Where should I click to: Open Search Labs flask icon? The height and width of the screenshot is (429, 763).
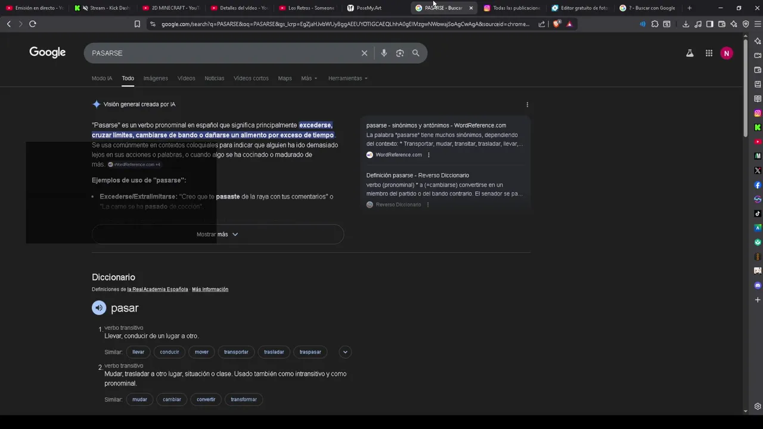coord(690,53)
